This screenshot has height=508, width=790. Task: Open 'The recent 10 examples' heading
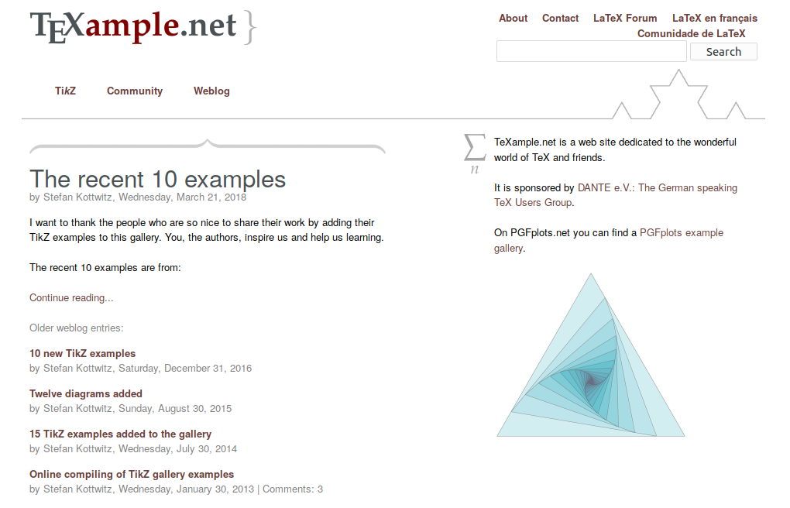[157, 179]
